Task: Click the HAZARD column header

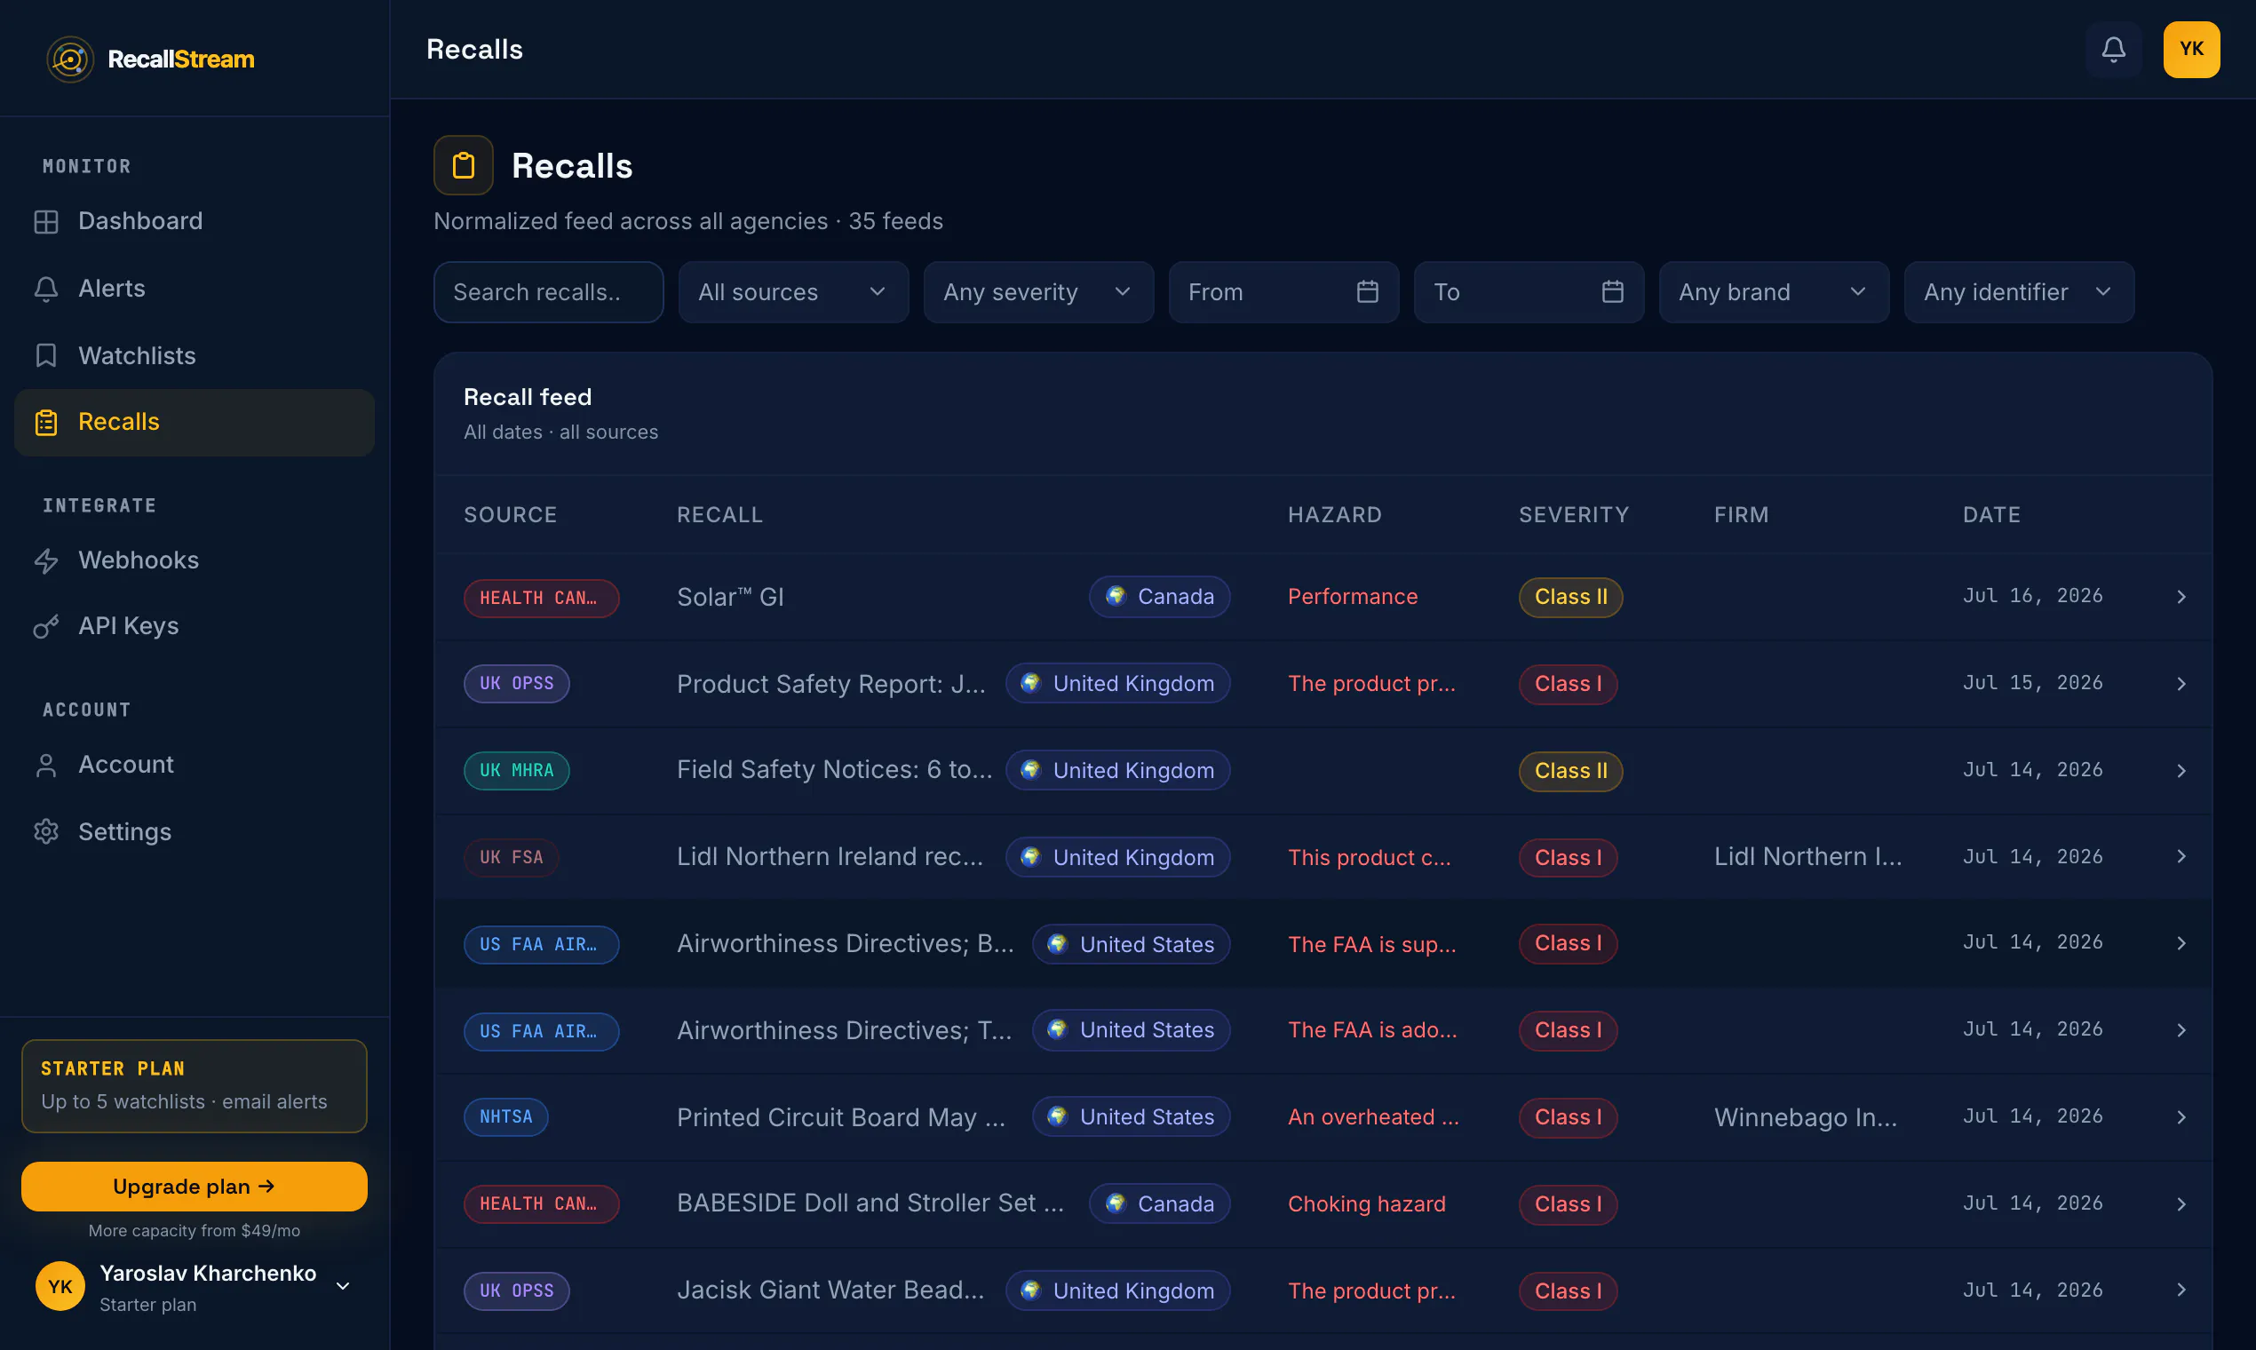Action: coord(1334,515)
